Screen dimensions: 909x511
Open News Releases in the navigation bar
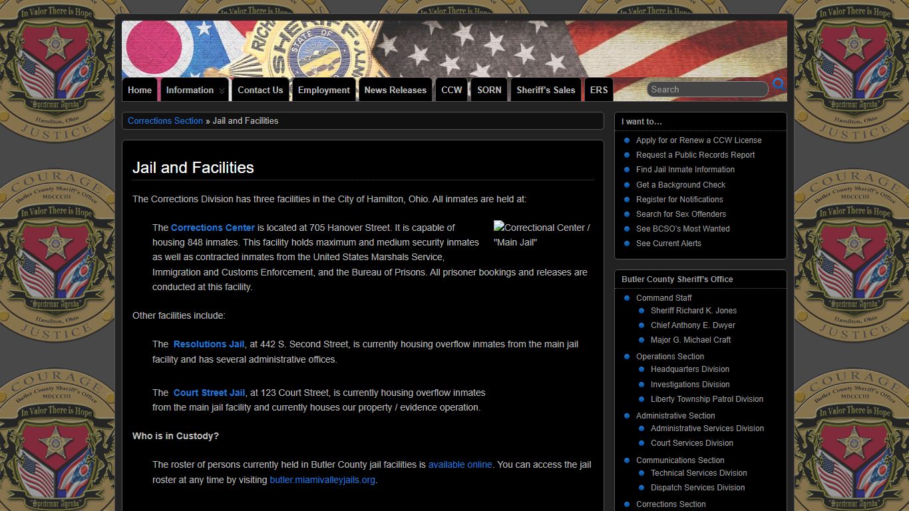click(395, 90)
